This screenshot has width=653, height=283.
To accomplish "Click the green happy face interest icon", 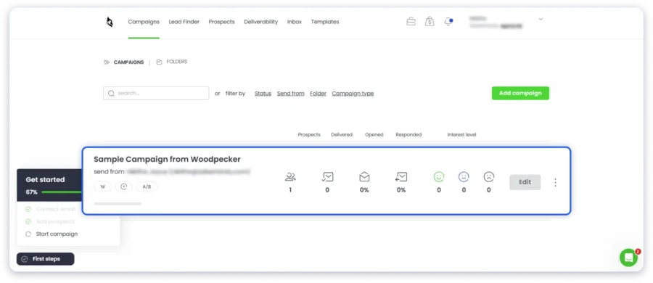I will pos(438,177).
